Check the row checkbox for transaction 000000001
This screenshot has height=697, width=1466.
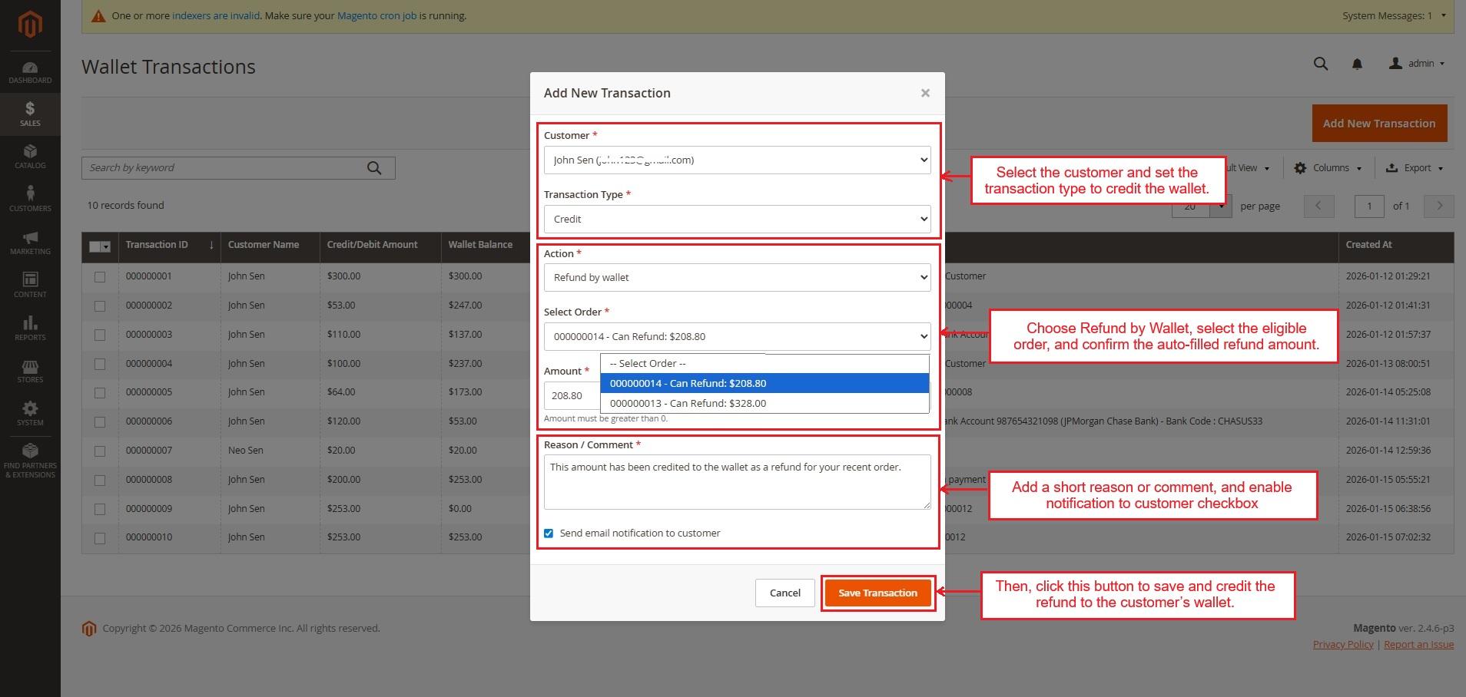[x=100, y=277]
